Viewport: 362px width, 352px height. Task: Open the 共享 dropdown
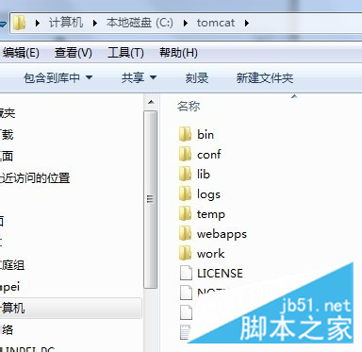(139, 77)
